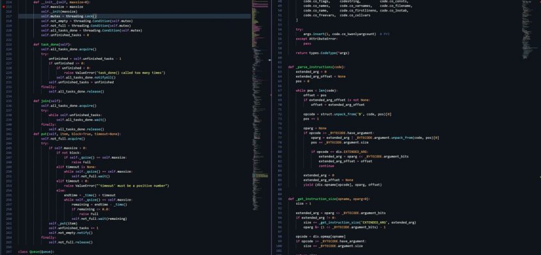Click 'if not block:' line
541x255 pixels.
pyautogui.click(x=68, y=153)
